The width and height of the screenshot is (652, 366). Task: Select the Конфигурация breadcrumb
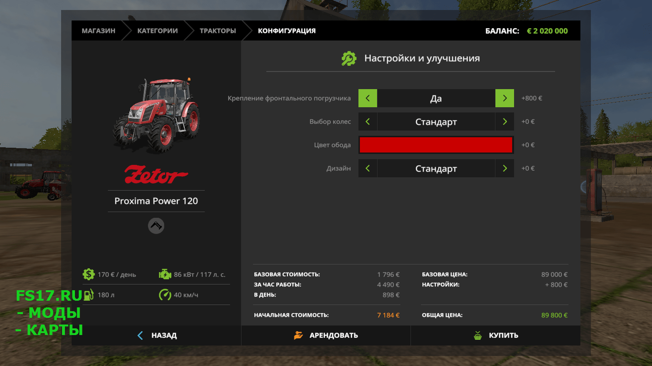tap(287, 30)
